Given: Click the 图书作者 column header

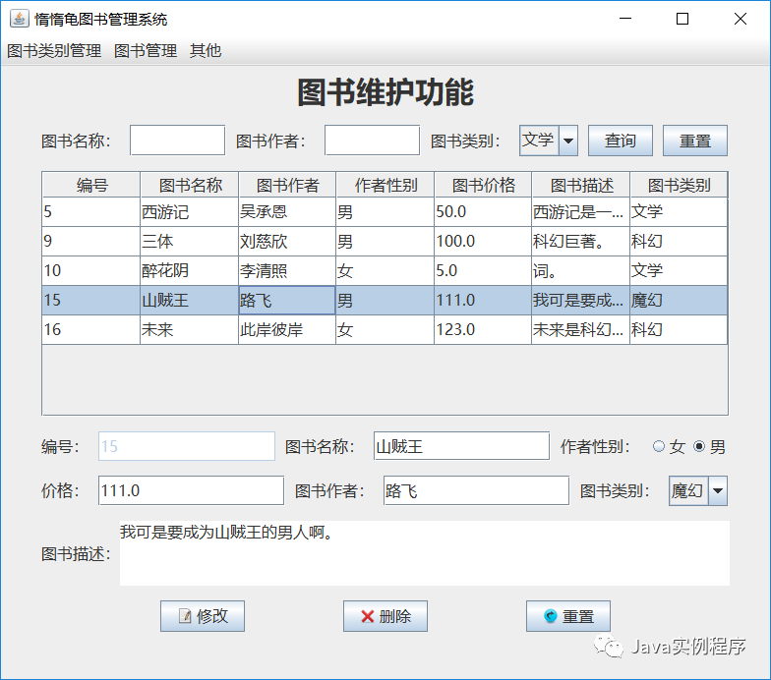Looking at the screenshot, I should tap(287, 185).
